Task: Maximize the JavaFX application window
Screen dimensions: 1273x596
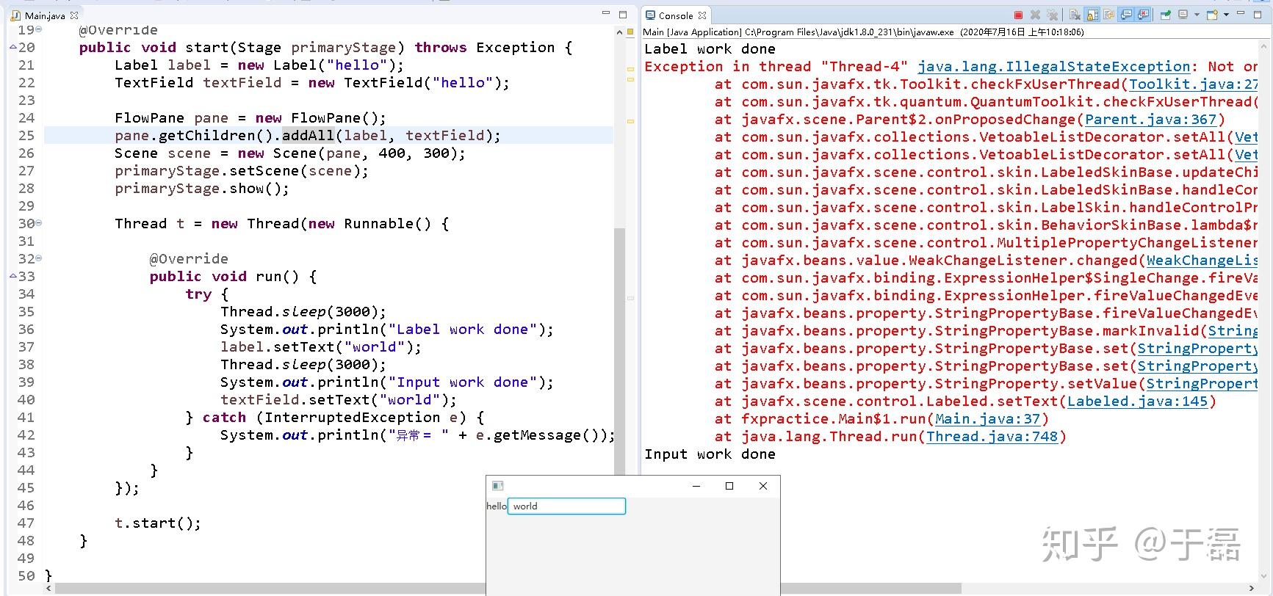Action: (x=729, y=486)
